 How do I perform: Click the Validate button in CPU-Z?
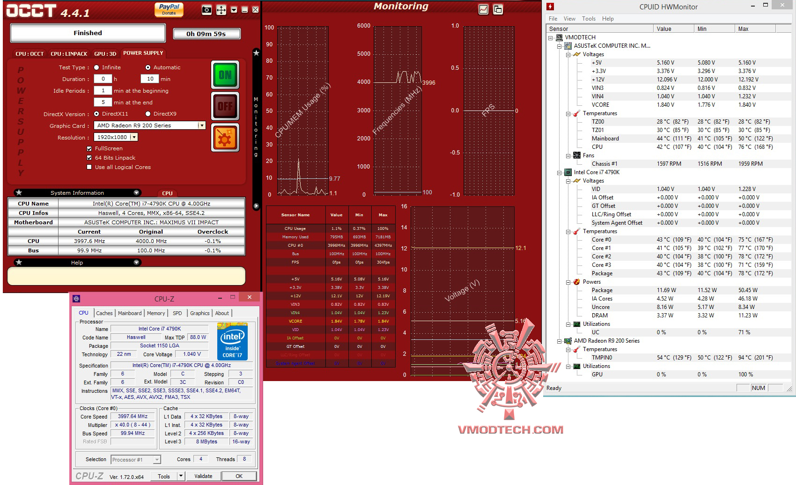click(203, 476)
